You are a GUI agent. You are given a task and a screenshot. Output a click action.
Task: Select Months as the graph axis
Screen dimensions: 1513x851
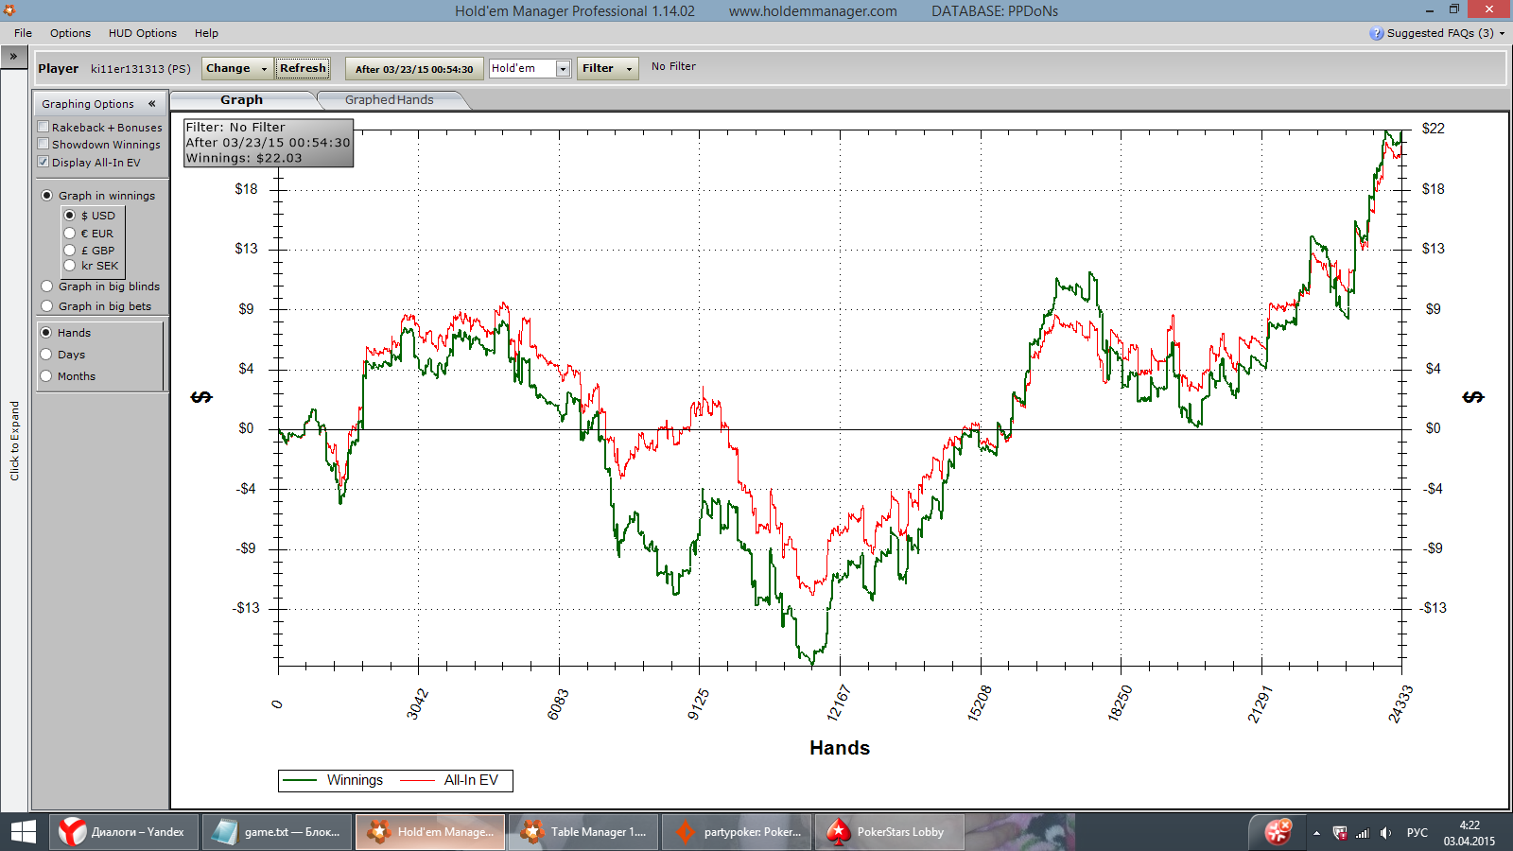(x=46, y=376)
